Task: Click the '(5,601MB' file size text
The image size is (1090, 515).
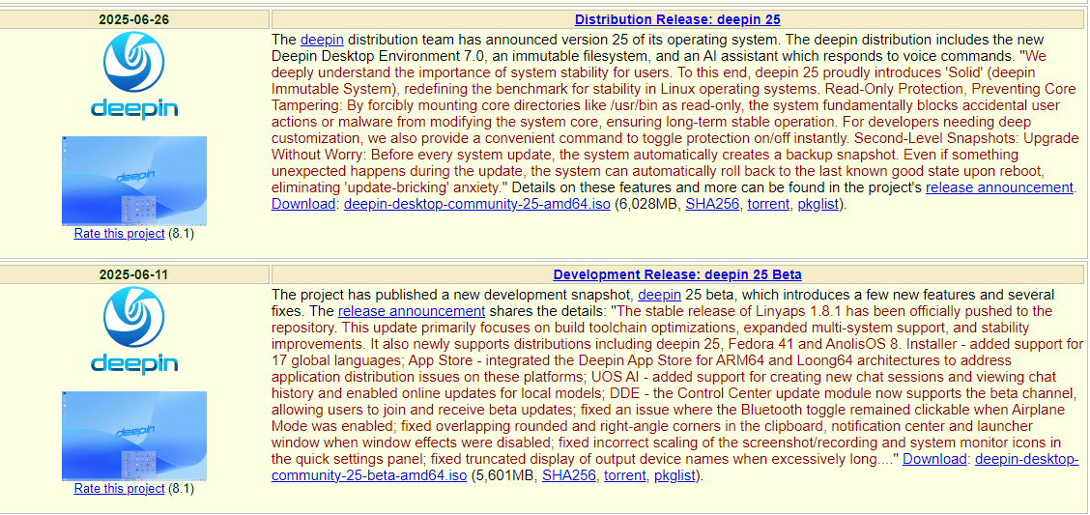Action: click(502, 476)
